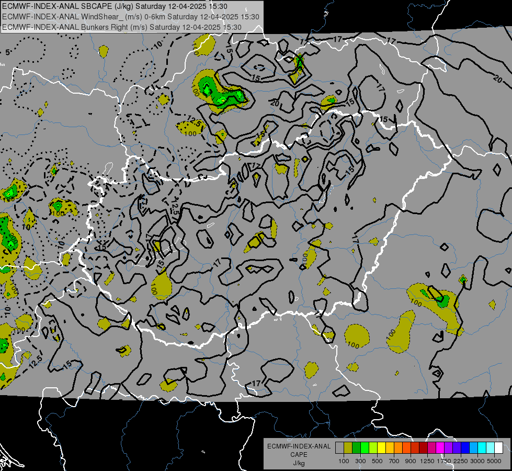Click the 1750 tick label in the legend
This screenshot has height=471, width=512.
tap(444, 461)
